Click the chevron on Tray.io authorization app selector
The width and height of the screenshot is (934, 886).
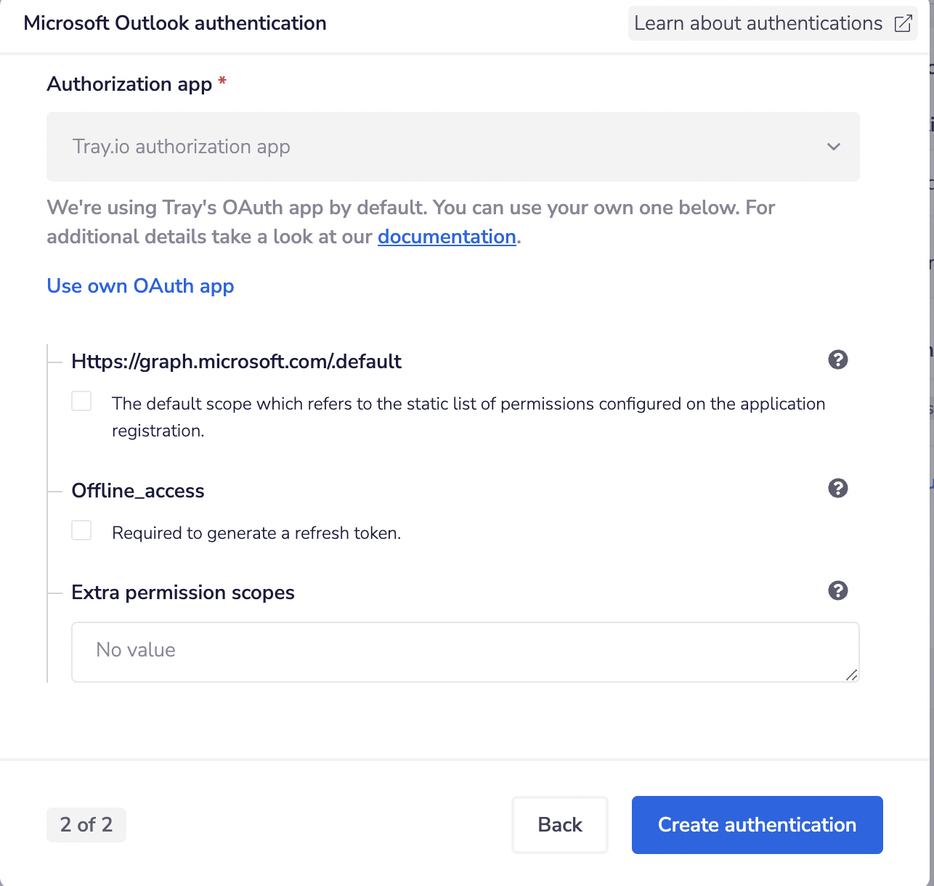[x=833, y=147]
